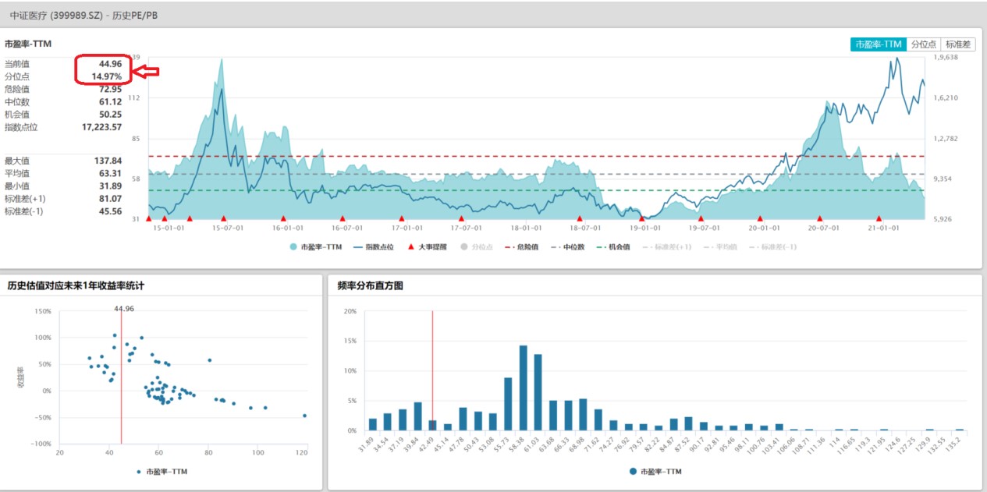987x492 pixels.
Task: Click the histogram bar at 39.84
Action: click(x=417, y=416)
